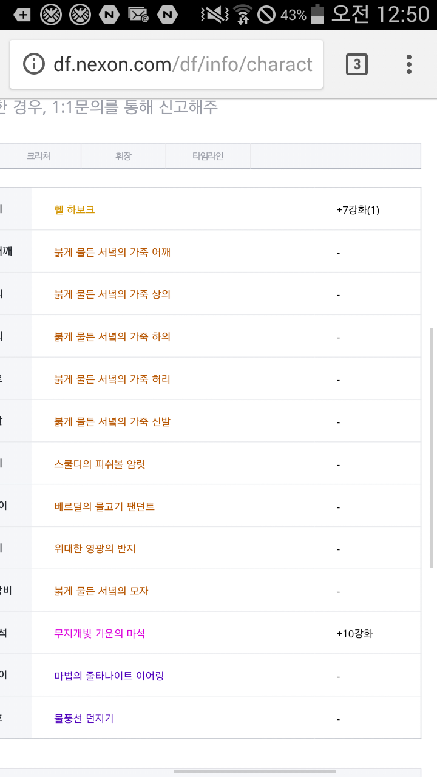Viewport: 437px width, 777px height.
Task: Open the 물풍선 던지기 item link
Action: (x=84, y=719)
